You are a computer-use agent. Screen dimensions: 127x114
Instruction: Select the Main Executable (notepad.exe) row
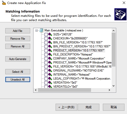(x=64, y=30)
